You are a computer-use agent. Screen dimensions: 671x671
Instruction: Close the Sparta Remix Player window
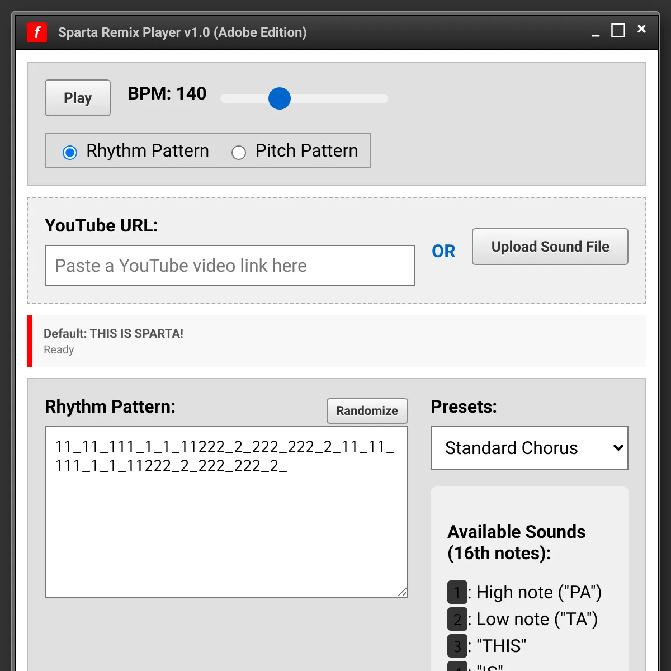[x=641, y=29]
